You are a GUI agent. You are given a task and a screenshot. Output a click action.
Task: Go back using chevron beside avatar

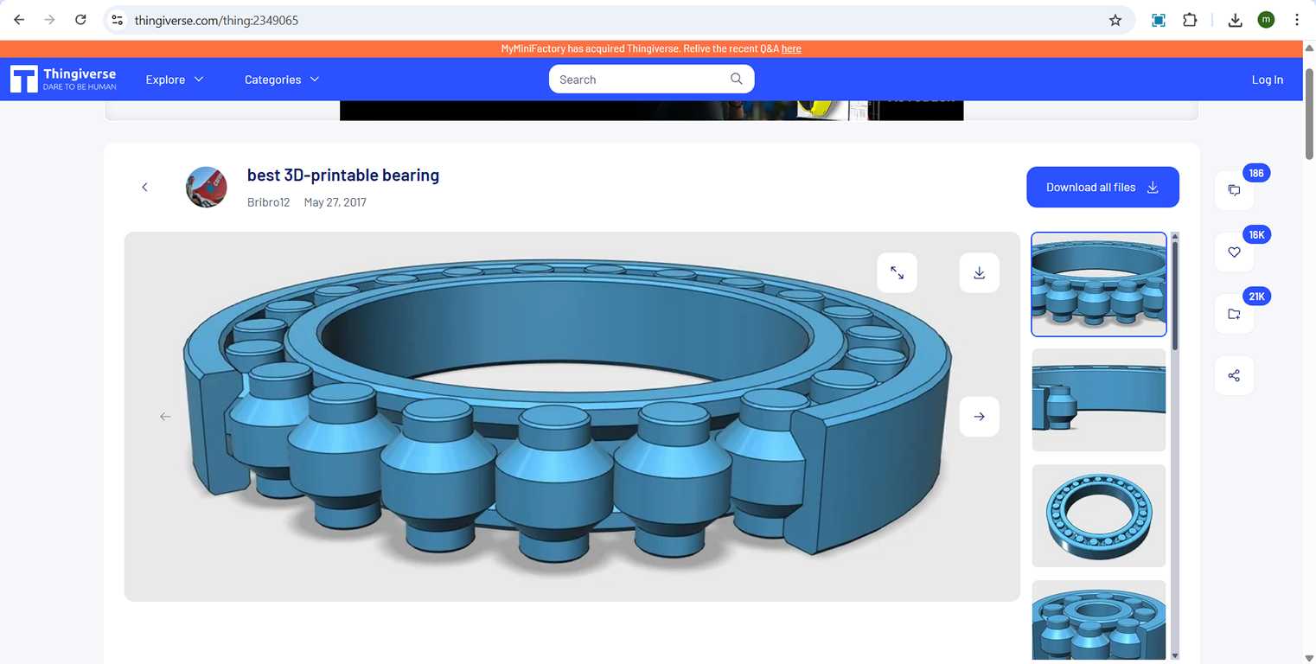(x=144, y=187)
